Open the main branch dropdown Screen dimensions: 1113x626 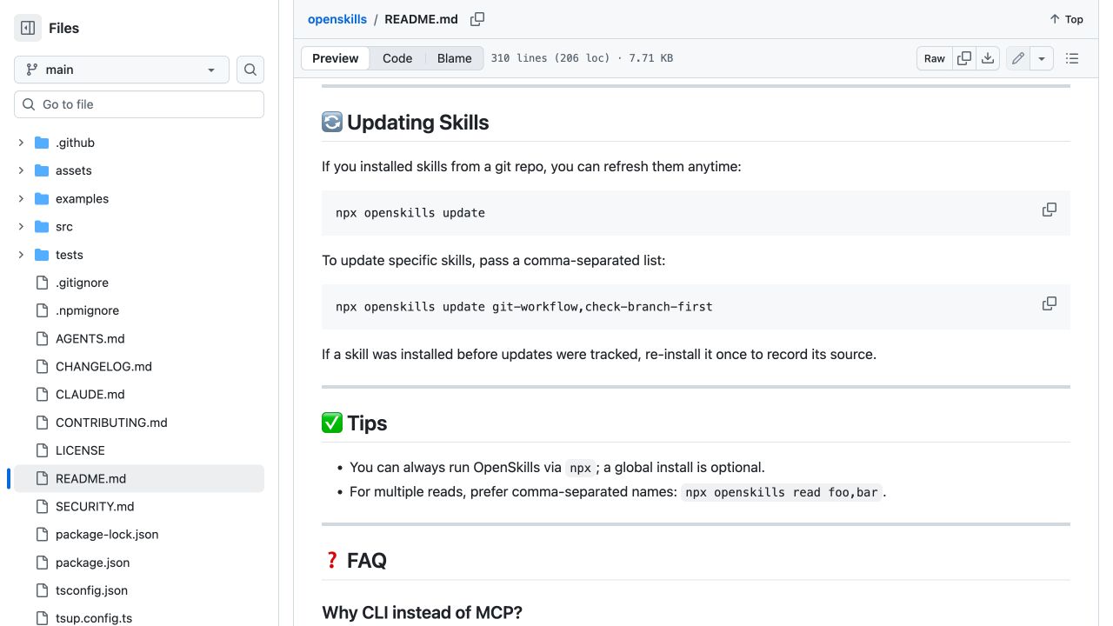pyautogui.click(x=122, y=70)
